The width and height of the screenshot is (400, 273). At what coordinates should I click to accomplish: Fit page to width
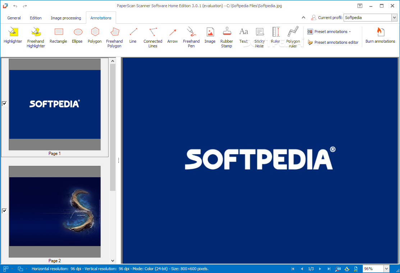(x=356, y=269)
